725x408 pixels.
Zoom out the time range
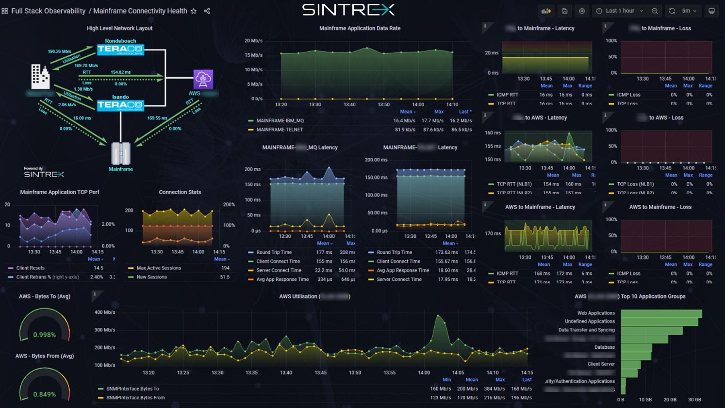(x=655, y=11)
